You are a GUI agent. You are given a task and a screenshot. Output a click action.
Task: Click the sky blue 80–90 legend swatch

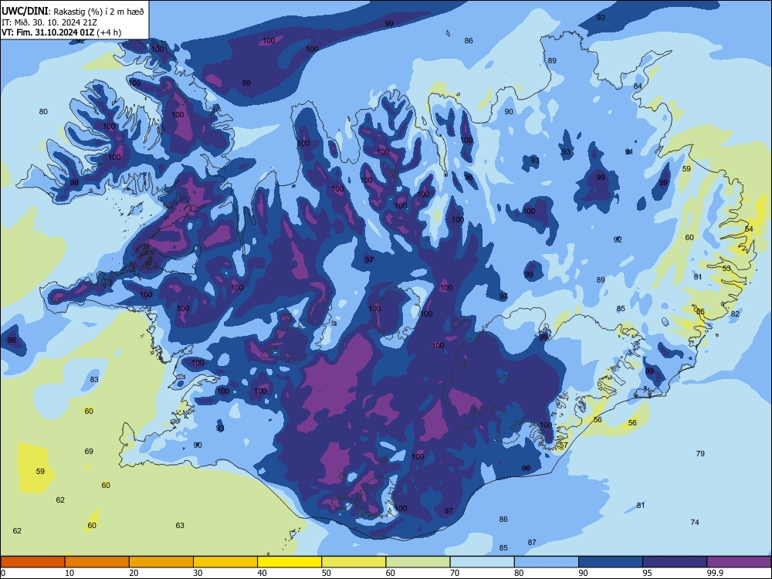(547, 562)
